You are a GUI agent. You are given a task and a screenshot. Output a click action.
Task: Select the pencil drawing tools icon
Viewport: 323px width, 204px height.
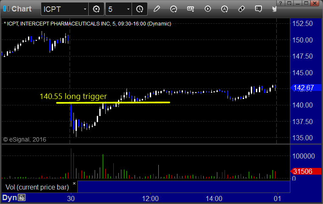click(157, 9)
